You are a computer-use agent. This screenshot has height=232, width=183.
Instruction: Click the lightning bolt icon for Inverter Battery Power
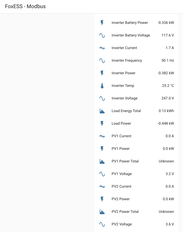tap(102, 23)
